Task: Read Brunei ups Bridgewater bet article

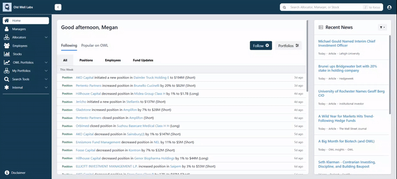Action: tap(347, 68)
